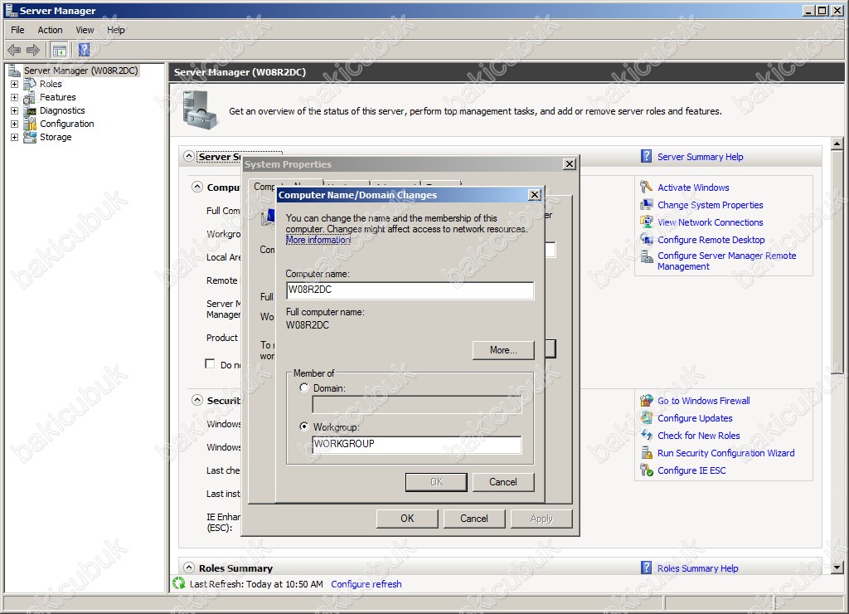Click the Configure IE ESC icon

pos(647,470)
